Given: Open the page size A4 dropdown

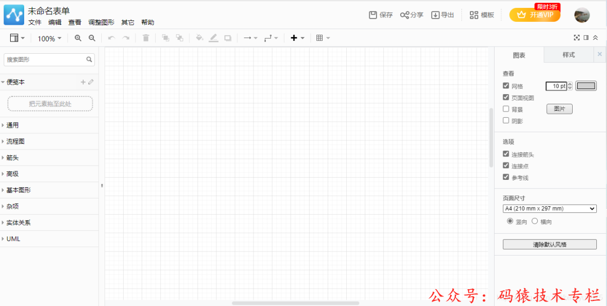Looking at the screenshot, I should pos(550,208).
